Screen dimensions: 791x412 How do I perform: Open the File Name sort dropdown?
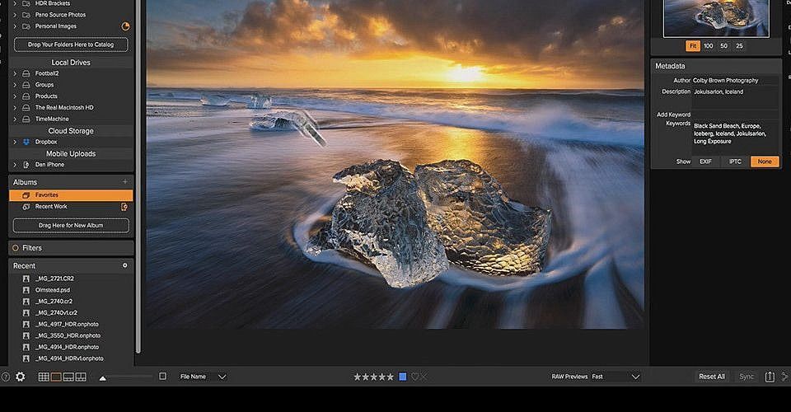203,377
